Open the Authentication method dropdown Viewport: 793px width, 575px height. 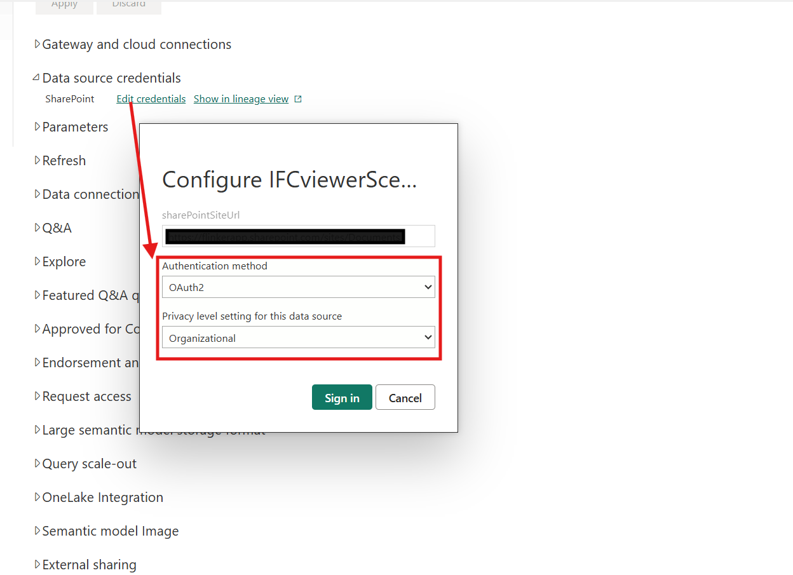click(x=299, y=287)
